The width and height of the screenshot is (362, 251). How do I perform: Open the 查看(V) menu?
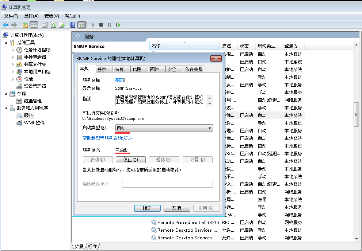pyautogui.click(x=52, y=16)
